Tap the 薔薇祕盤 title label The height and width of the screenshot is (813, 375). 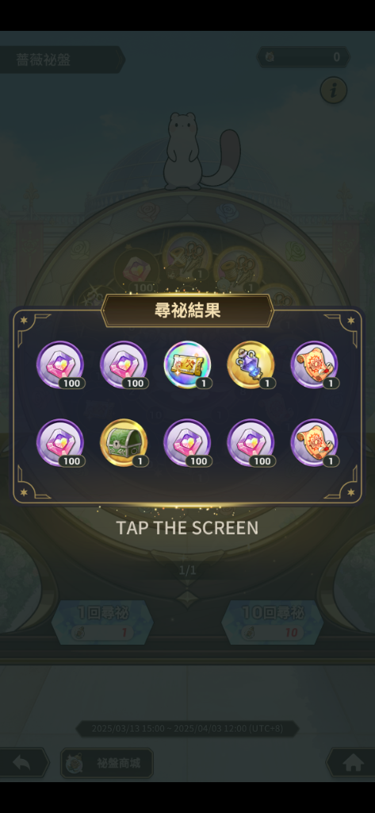pyautogui.click(x=44, y=59)
